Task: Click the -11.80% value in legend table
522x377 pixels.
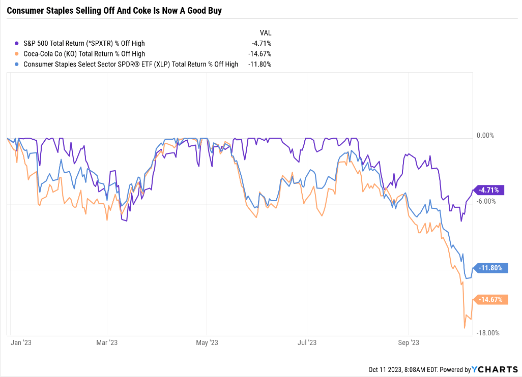Action: point(260,64)
